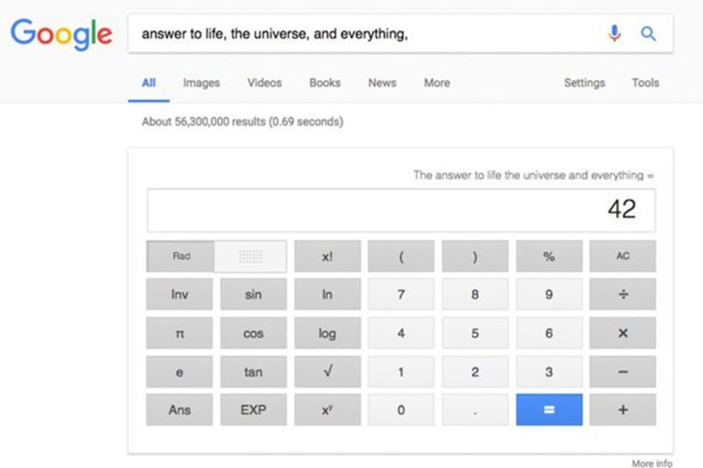Switch calculator to Rad mode

coord(181,256)
